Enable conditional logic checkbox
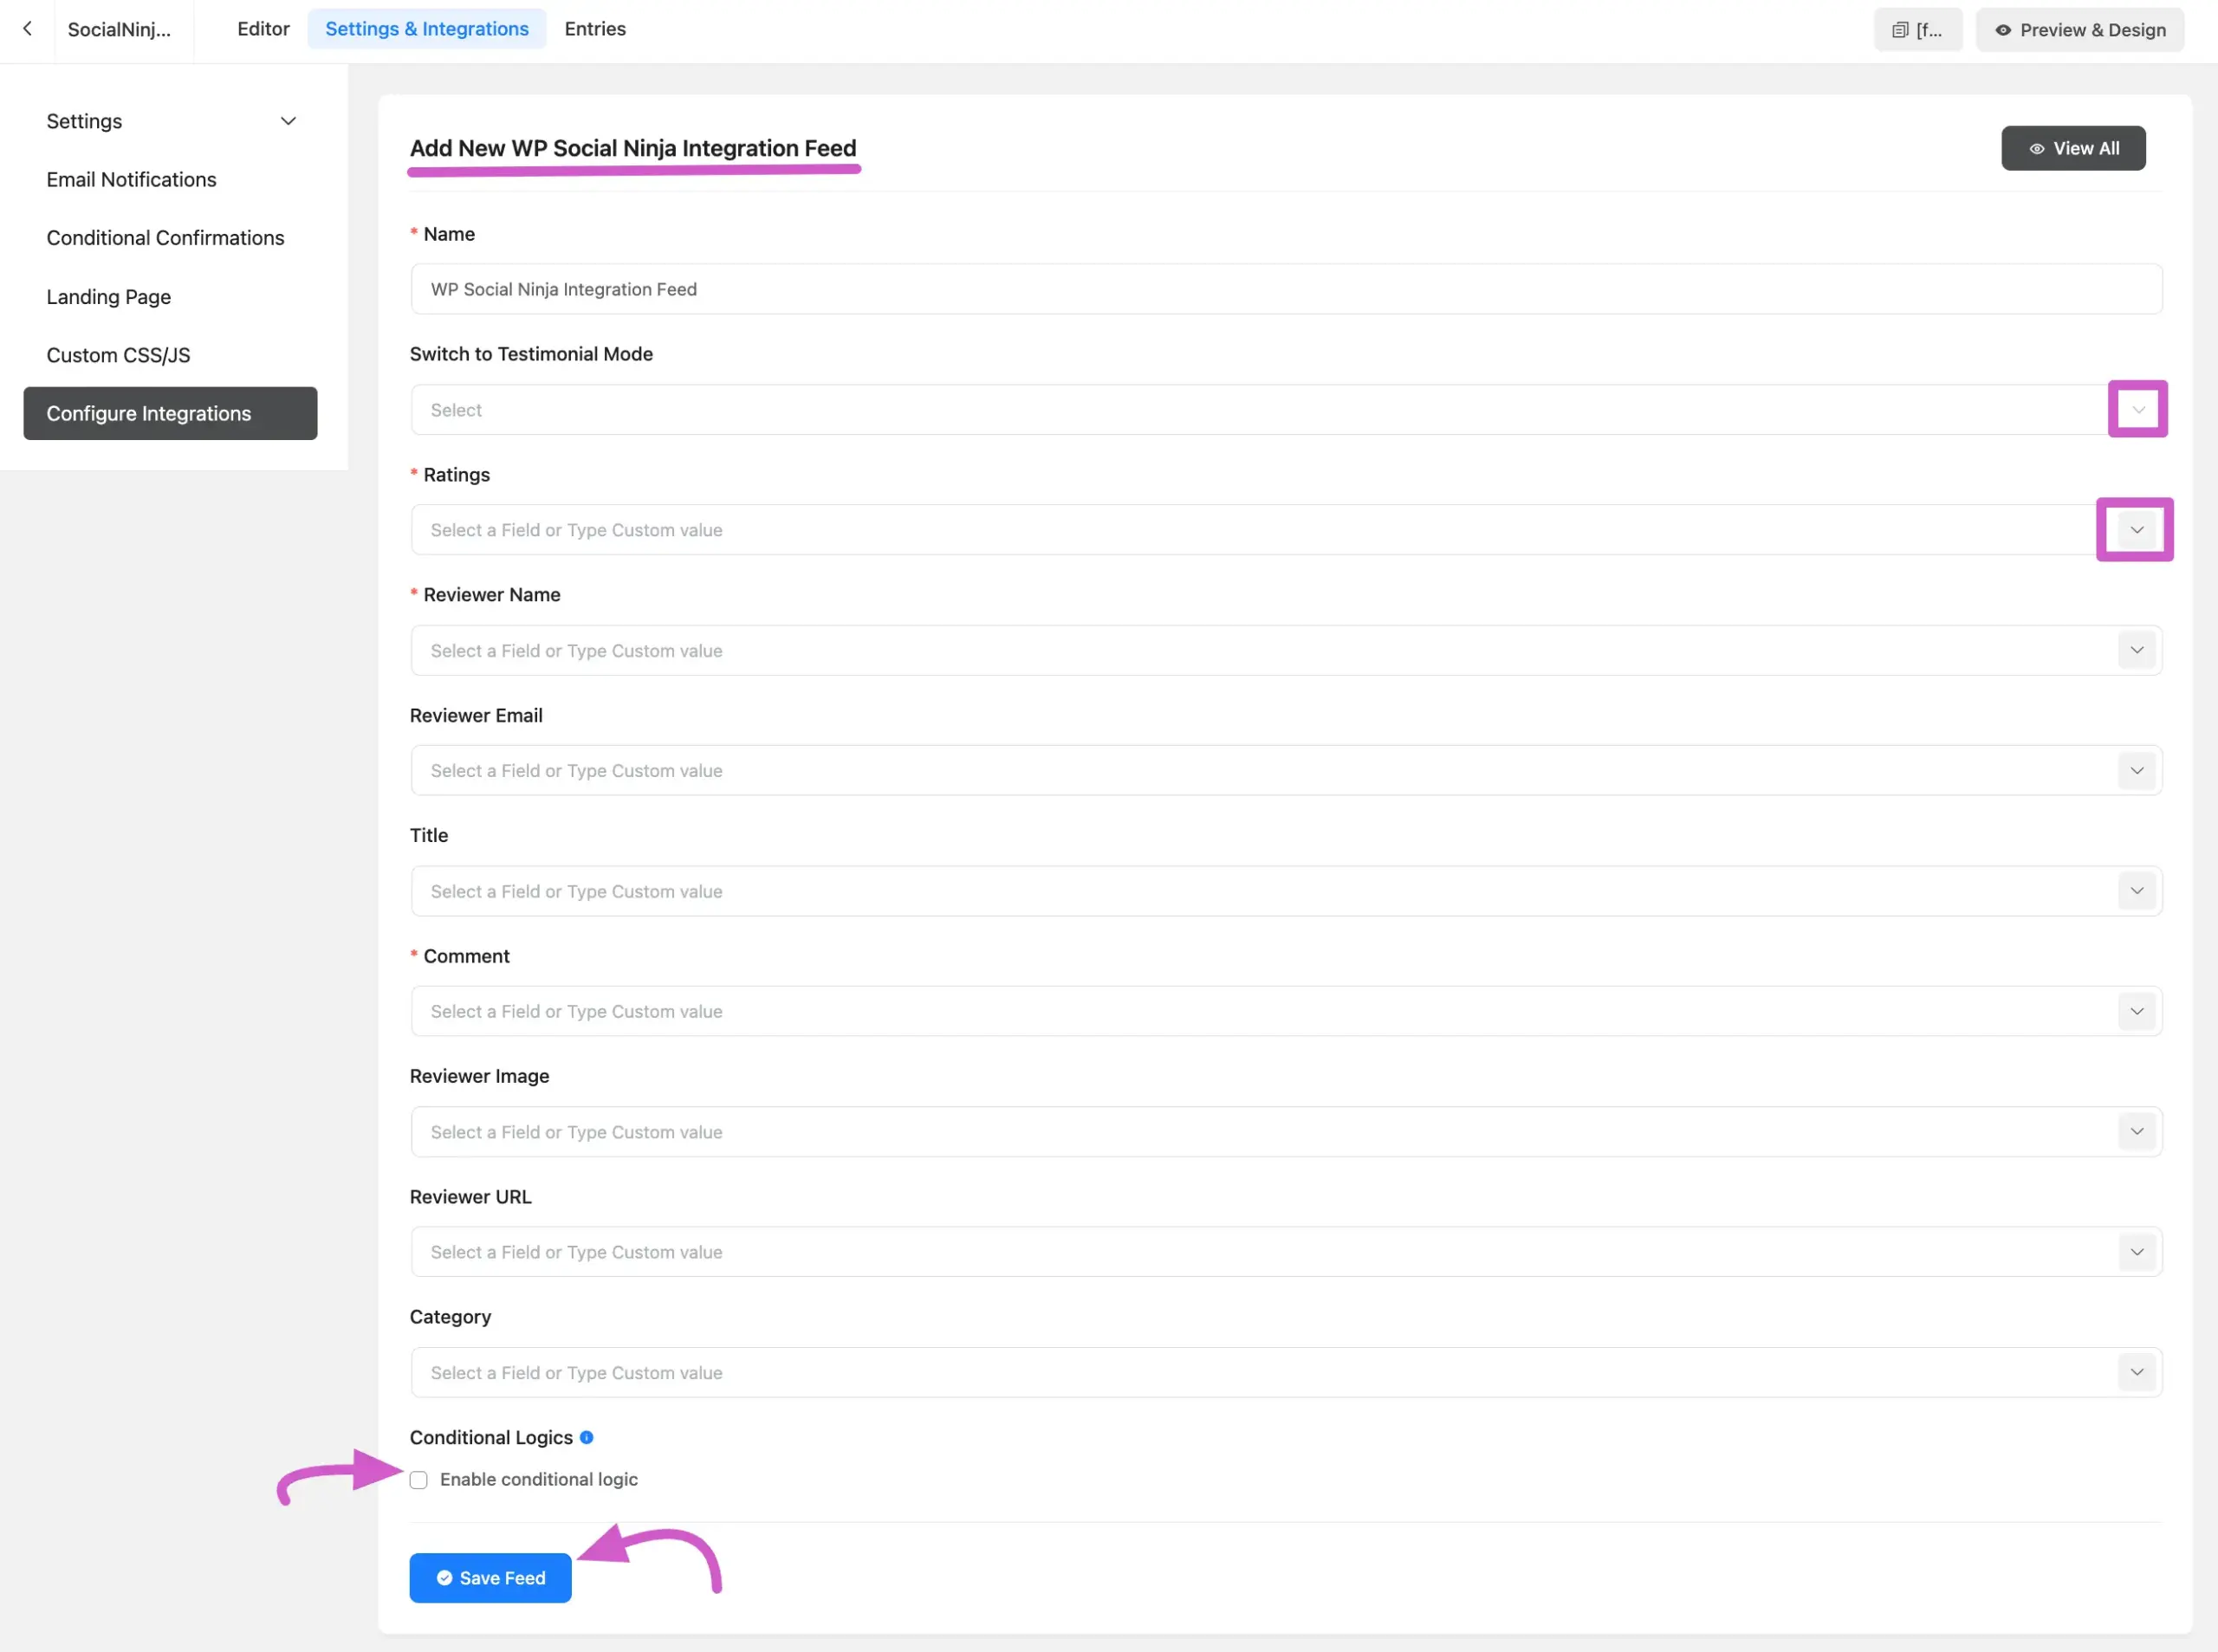2218x1652 pixels. pos(419,1480)
